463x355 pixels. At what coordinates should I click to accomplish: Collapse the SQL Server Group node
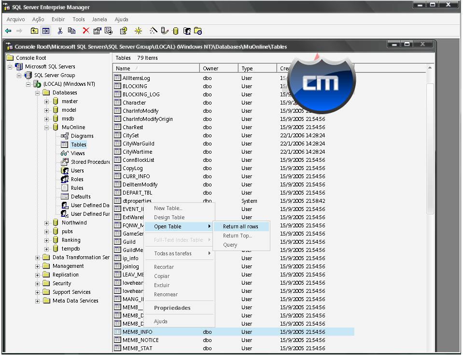click(x=19, y=76)
